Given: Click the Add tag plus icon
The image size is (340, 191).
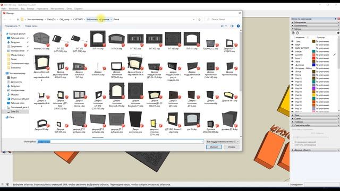Looking at the screenshot, I should pyautogui.click(x=293, y=33).
